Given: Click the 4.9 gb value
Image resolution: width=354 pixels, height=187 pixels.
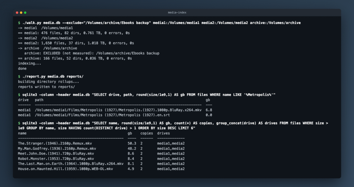Looking at the screenshot, I should click(131, 169).
